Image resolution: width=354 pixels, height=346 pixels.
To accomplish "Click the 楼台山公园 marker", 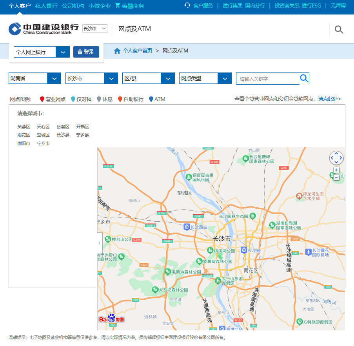I will [x=108, y=239].
